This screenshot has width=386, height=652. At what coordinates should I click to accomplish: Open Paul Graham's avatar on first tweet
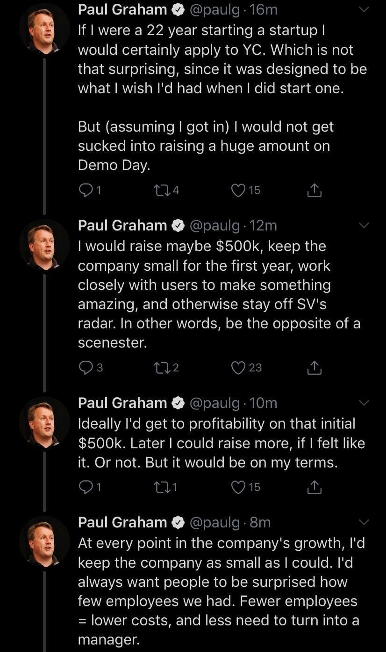click(x=44, y=29)
